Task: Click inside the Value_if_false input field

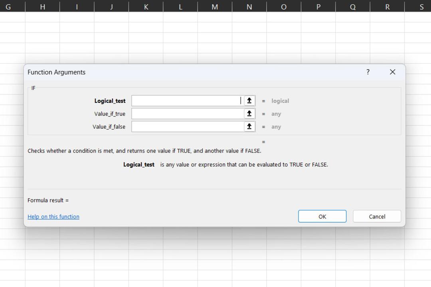Action: tap(188, 127)
